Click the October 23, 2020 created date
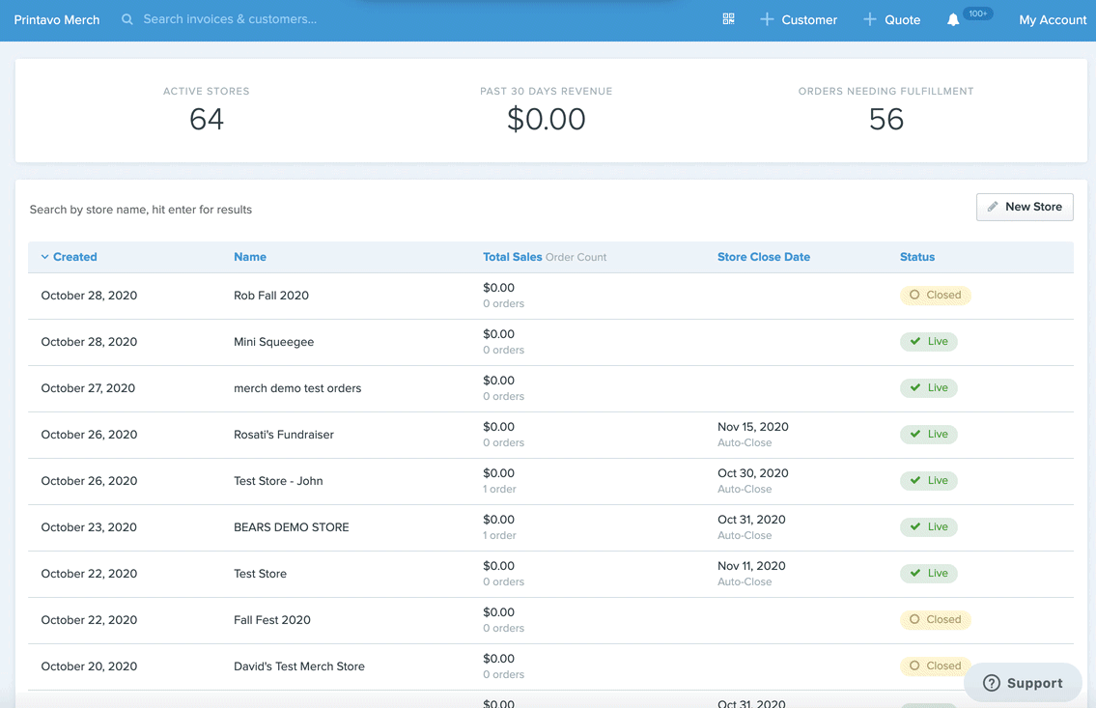This screenshot has height=708, width=1096. point(89,527)
